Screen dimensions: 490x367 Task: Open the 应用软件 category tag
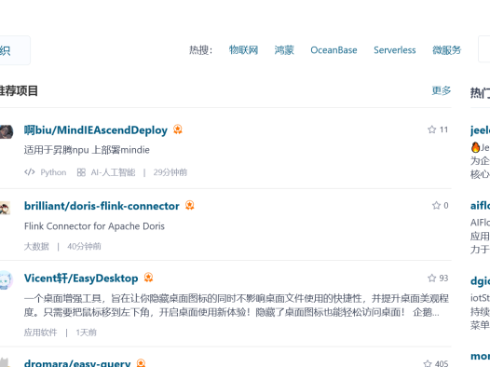pos(41,333)
